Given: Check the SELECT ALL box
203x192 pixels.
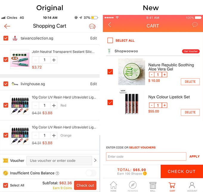Looking at the screenshot, I should pyautogui.click(x=110, y=40).
